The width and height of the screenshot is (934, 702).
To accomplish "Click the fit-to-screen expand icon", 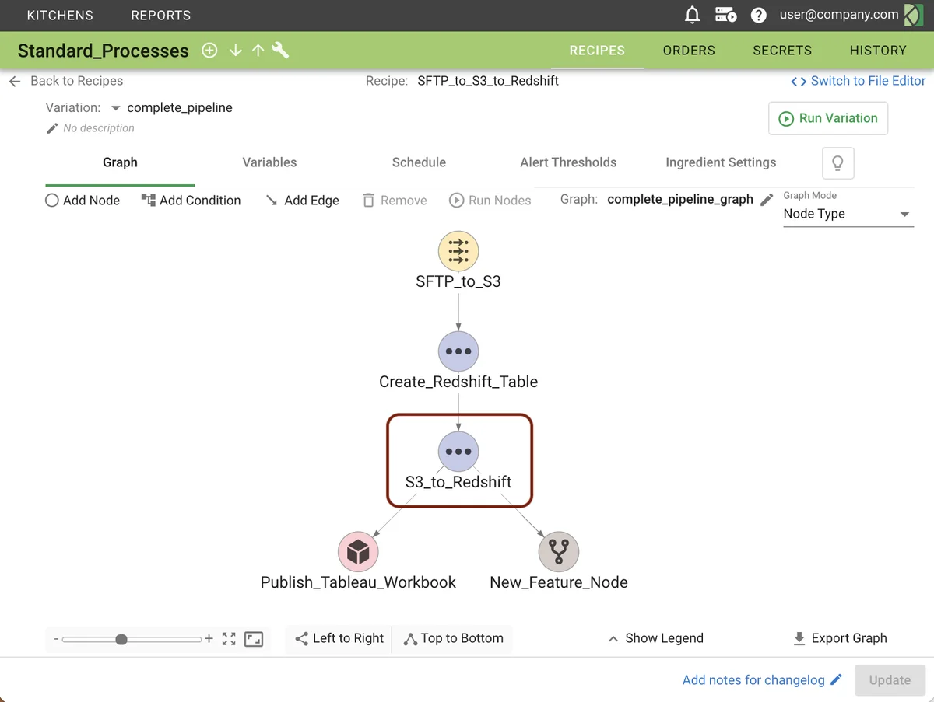I will 229,639.
